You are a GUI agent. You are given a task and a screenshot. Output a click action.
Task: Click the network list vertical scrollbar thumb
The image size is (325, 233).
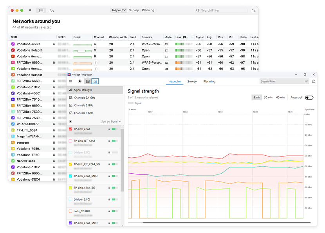click(x=122, y=160)
